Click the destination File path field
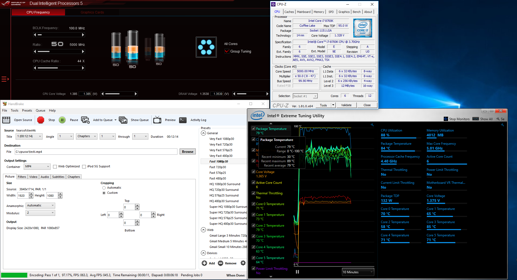Image resolution: width=517 pixels, height=280 pixels. click(96, 152)
